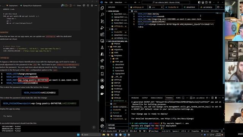
Task: Toggle the bottom panel layout button
Action: coord(203,2)
